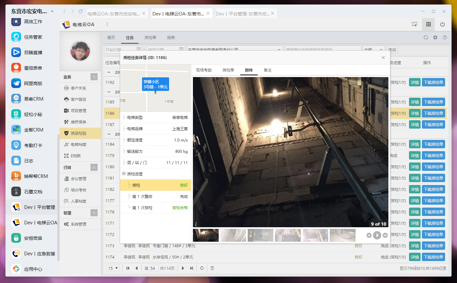Image resolution: width=457 pixels, height=283 pixels.
Task: Reload page with browser reload button
Action: click(81, 11)
